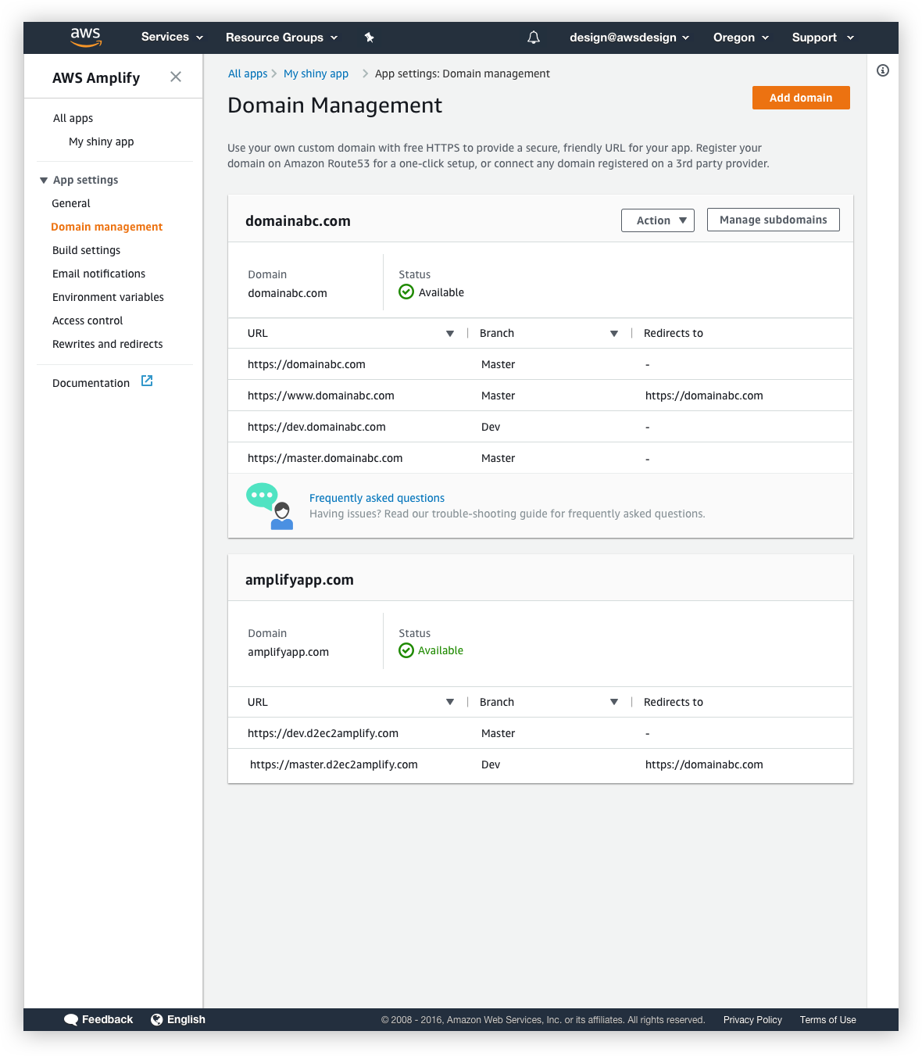Click the Documentation external link icon
922x1056 pixels.
point(147,381)
